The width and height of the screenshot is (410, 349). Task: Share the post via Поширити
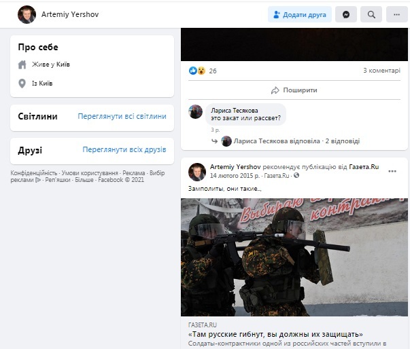tap(294, 90)
